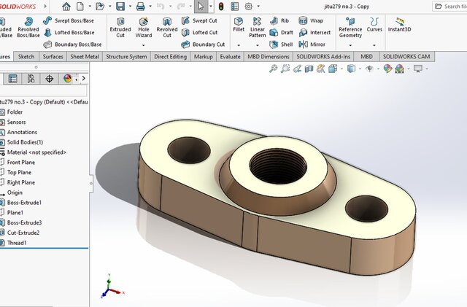Choose the Swept Cut feature

click(x=199, y=20)
